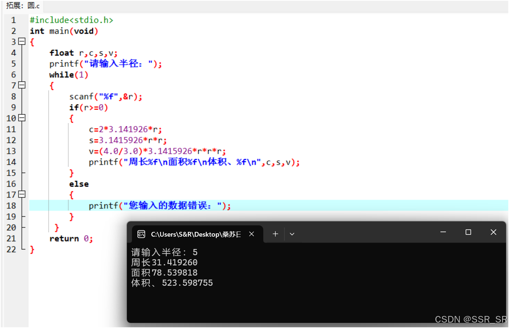Collapse the if-block fold on line 10
509x328 pixels.
coord(22,118)
